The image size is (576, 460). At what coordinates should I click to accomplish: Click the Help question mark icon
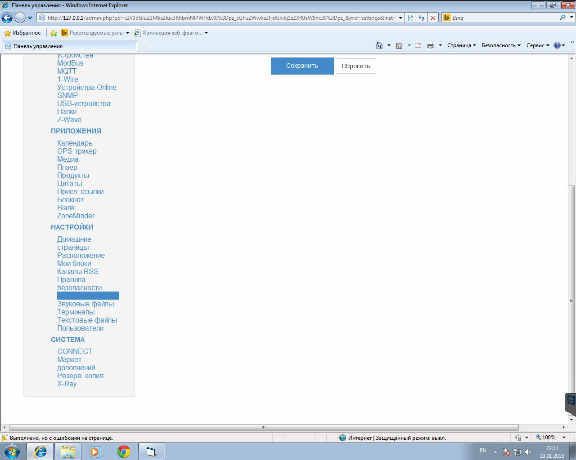click(557, 45)
